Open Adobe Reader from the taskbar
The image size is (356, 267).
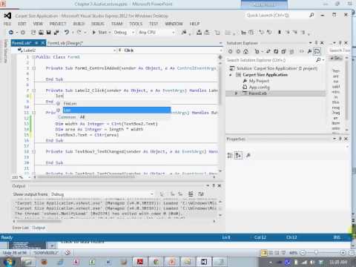click(x=140, y=262)
